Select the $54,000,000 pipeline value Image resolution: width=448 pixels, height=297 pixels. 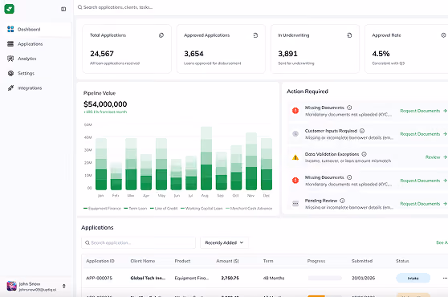point(105,104)
